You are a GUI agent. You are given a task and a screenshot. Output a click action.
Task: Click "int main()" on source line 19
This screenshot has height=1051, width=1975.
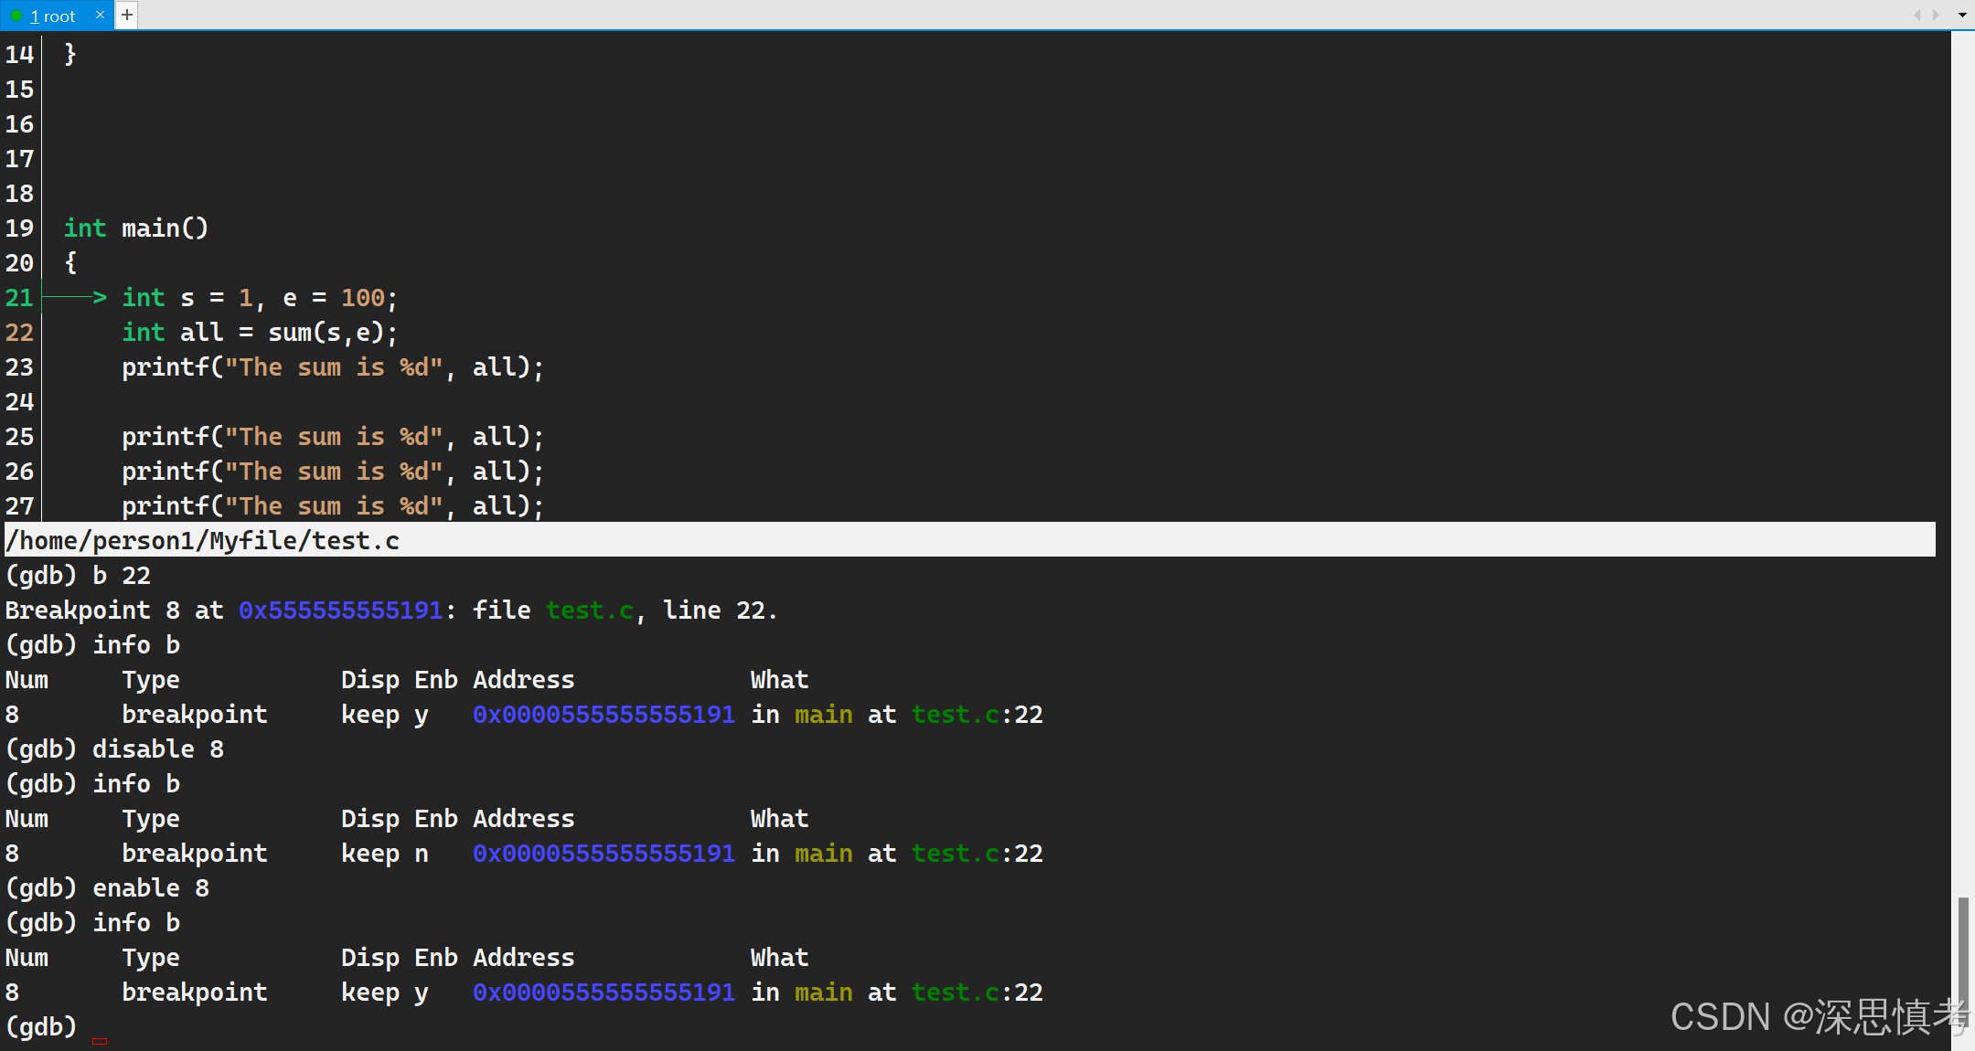[136, 228]
